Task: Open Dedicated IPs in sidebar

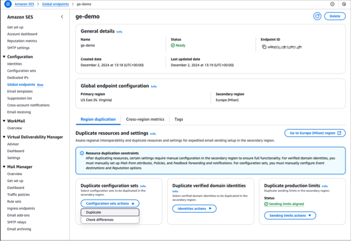Action: tap(18, 78)
